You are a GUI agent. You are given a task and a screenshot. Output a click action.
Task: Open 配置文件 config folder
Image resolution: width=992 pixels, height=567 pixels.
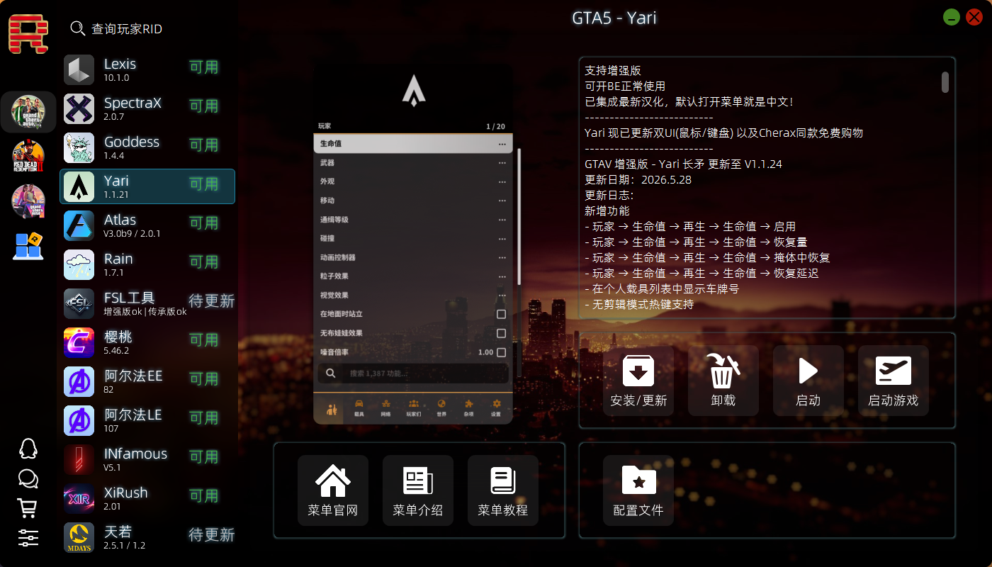tap(638, 490)
